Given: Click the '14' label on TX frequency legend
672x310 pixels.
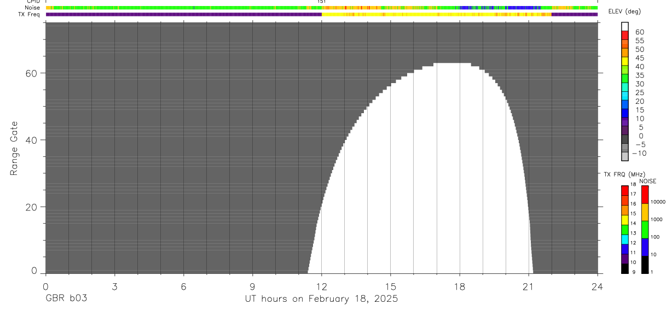Looking at the screenshot, I should [x=633, y=223].
